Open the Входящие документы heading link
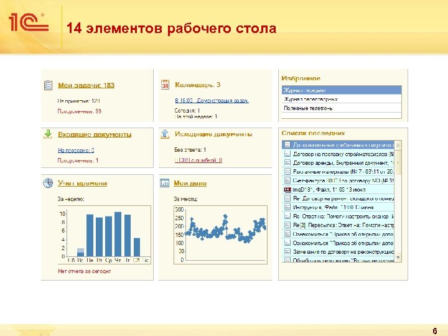This screenshot has width=448, height=336. 95,134
